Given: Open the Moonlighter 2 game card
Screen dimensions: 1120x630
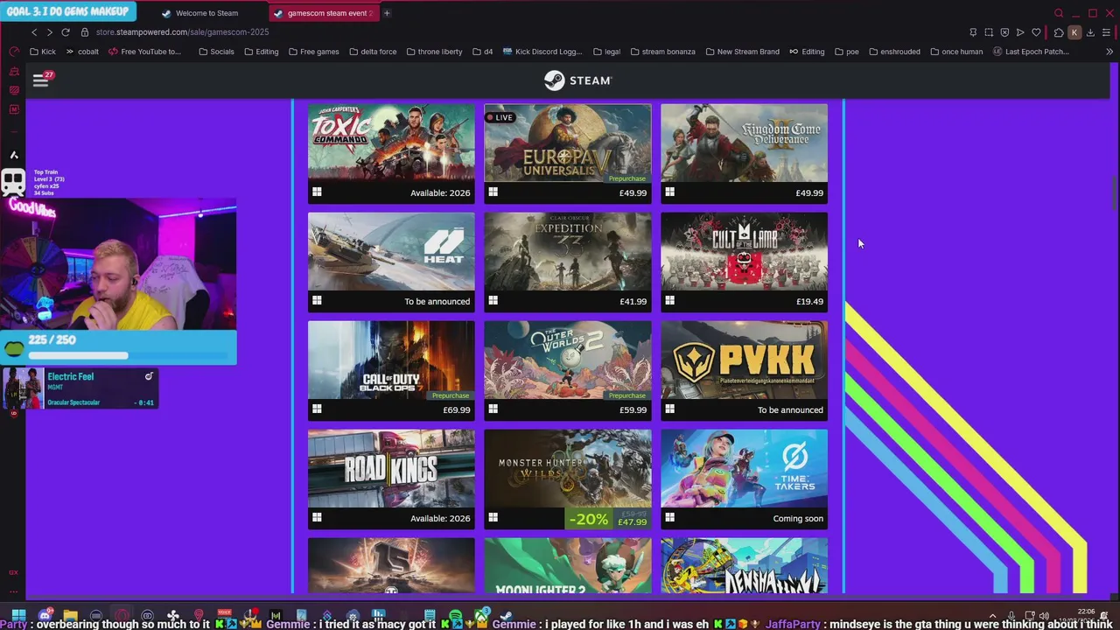Looking at the screenshot, I should coord(568,566).
